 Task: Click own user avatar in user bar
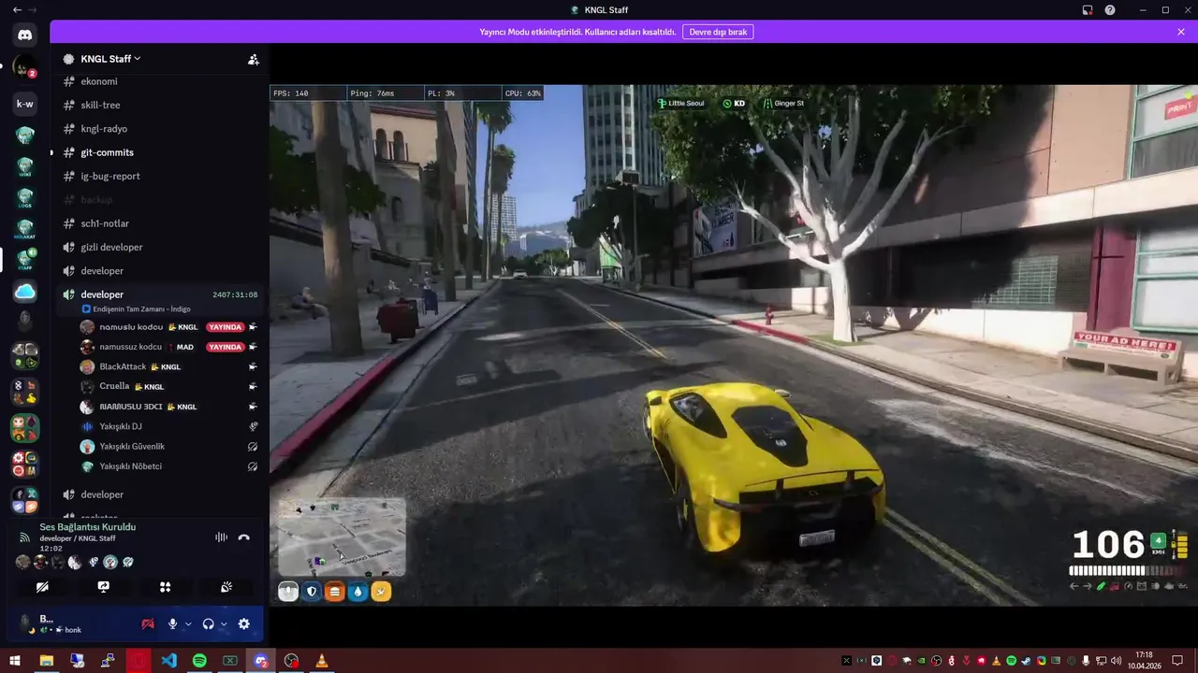point(26,623)
